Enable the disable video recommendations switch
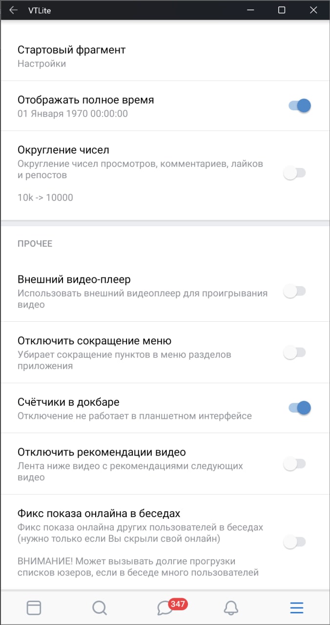This screenshot has width=330, height=625. [294, 463]
